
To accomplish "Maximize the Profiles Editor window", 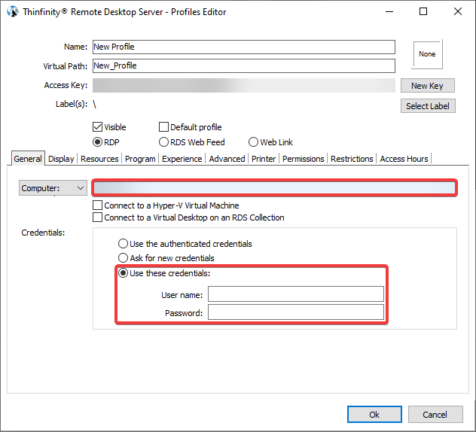I will pos(423,12).
